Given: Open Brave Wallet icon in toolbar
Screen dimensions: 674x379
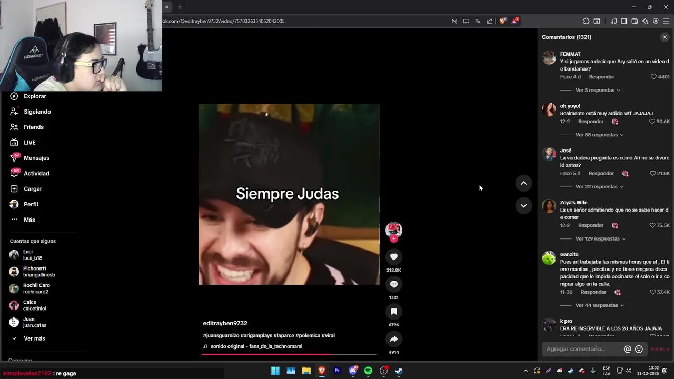Looking at the screenshot, I should (635, 21).
